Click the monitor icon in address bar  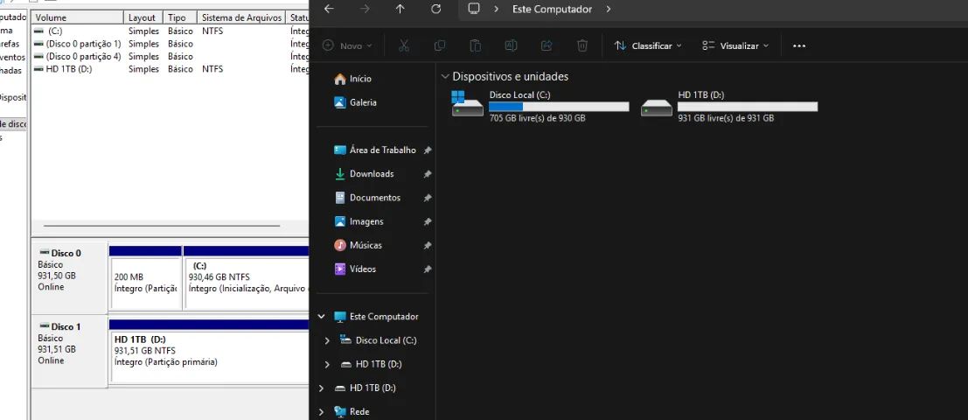474,9
